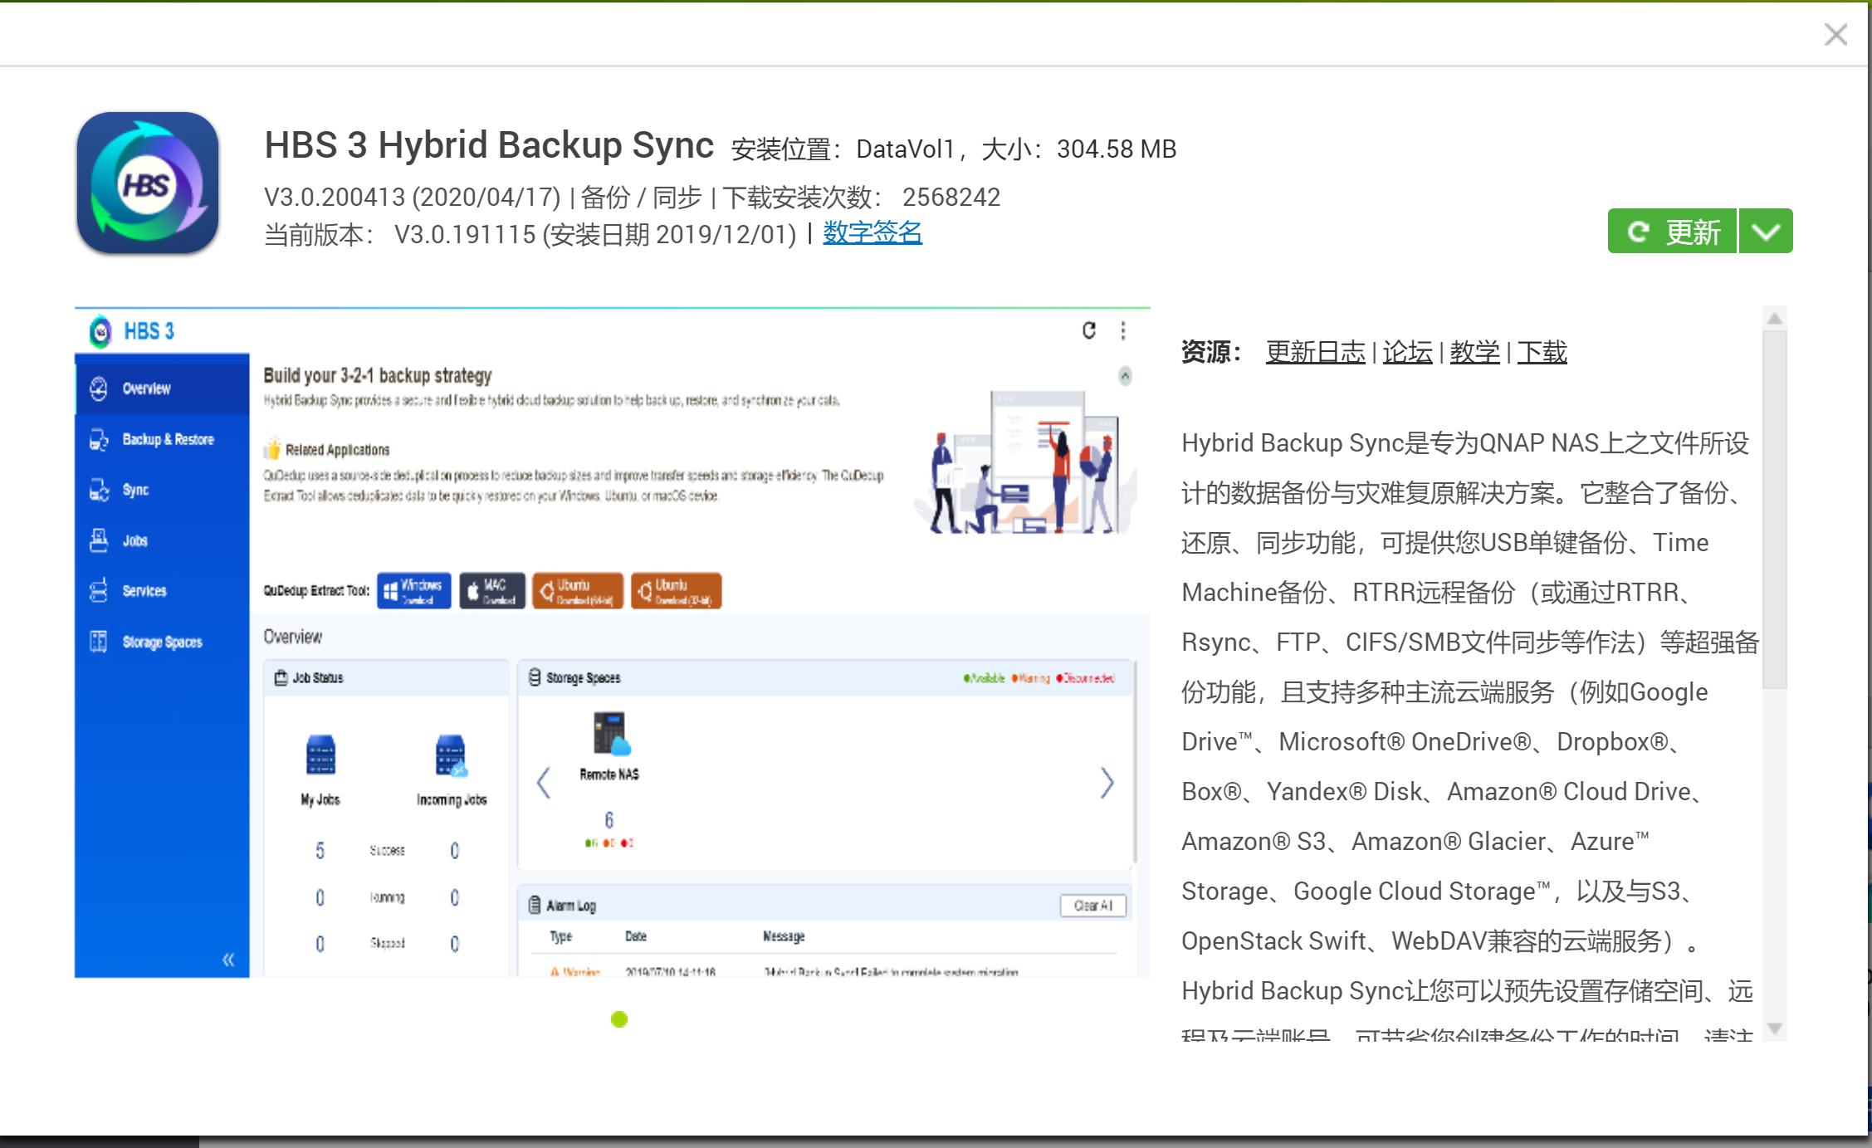Image resolution: width=1872 pixels, height=1148 pixels.
Task: Download QuDedup Extract Tool for Windows
Action: (x=413, y=590)
